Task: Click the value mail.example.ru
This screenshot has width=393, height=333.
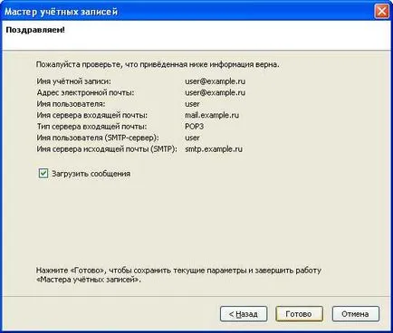Action: (212, 115)
